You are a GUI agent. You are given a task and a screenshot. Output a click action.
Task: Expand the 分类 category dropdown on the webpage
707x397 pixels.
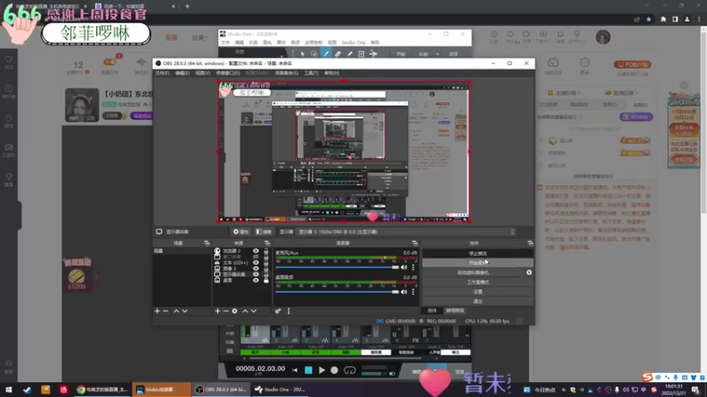[200, 37]
